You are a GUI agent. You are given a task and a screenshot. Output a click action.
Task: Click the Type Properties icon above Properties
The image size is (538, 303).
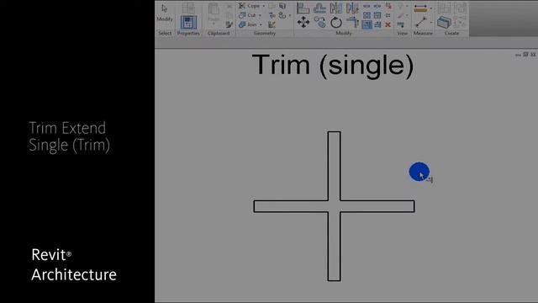[x=188, y=8]
